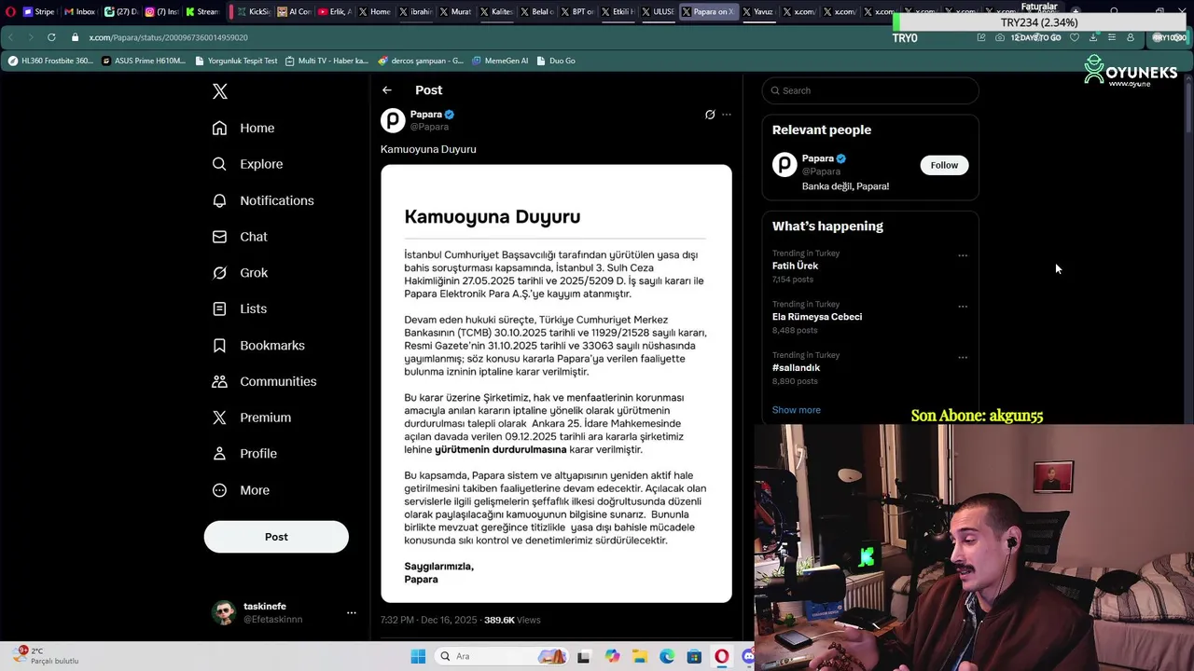Click the lock icon in the address bar
The height and width of the screenshot is (671, 1194).
tap(76, 37)
